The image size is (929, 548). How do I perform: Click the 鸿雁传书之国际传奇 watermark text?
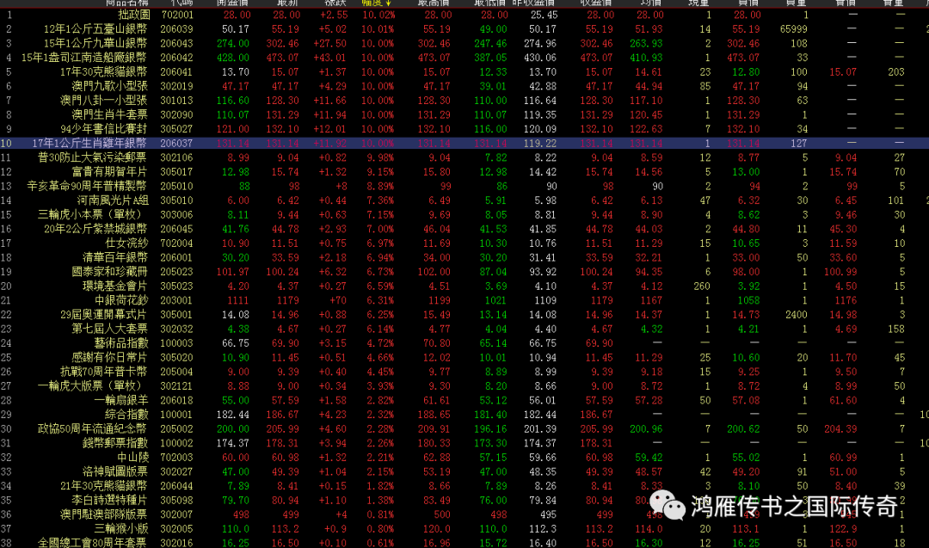tap(794, 507)
